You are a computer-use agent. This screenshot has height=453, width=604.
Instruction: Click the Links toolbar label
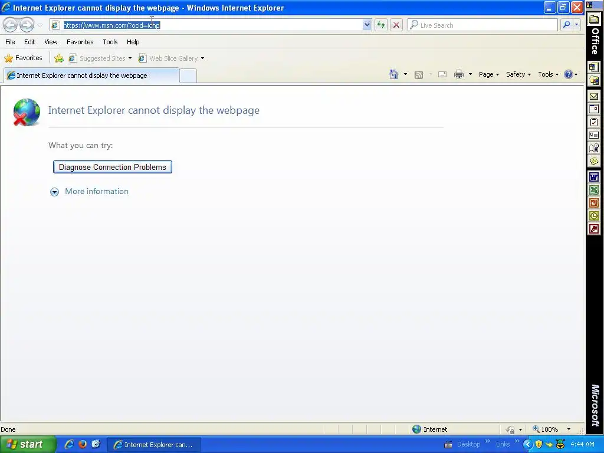point(503,444)
